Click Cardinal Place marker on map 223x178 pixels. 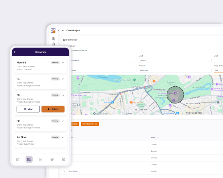177,113
